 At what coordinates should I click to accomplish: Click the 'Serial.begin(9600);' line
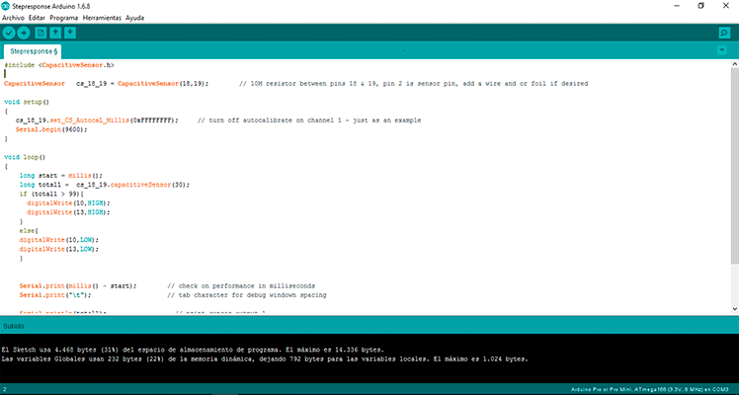pos(51,129)
